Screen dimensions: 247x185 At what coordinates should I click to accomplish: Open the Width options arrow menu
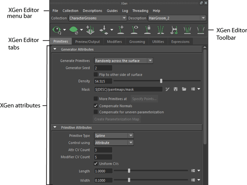[199, 180]
